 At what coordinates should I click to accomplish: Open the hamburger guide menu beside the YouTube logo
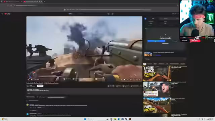(2, 14)
